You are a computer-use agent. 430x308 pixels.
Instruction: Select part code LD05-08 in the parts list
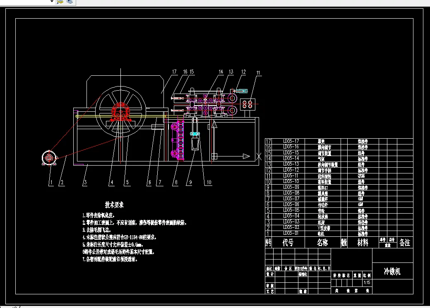coord(291,193)
